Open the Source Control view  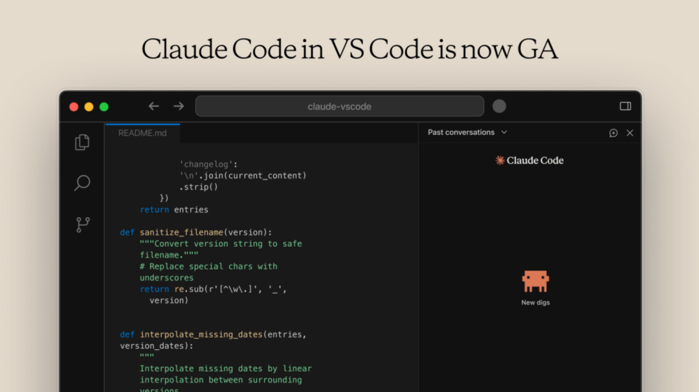coord(82,224)
